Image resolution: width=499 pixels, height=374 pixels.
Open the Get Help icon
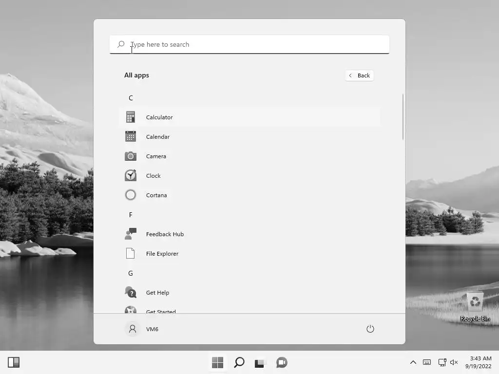point(131,292)
